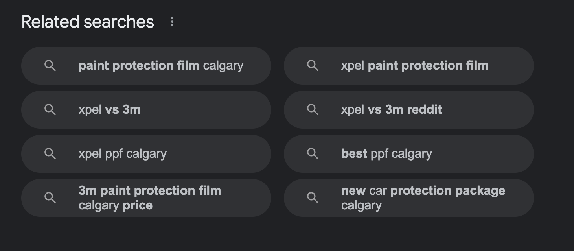Image resolution: width=574 pixels, height=251 pixels.
Task: Click the magnifier icon beside 'paint protection film calgary'
Action: 50,66
